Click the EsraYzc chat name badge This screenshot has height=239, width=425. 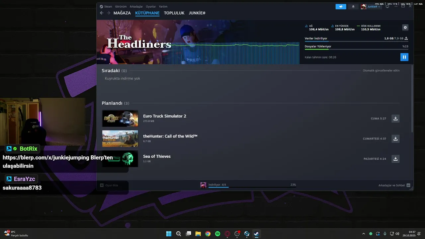(21, 179)
